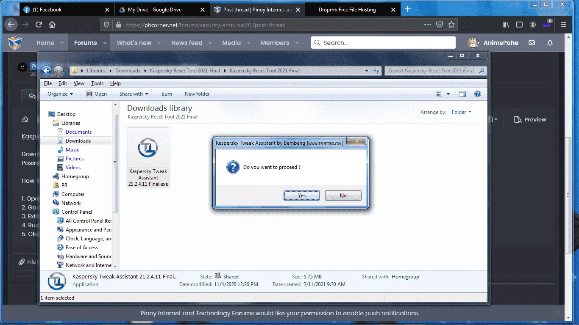
Task: Open Control Panel in the navigation pane
Action: coord(77,212)
